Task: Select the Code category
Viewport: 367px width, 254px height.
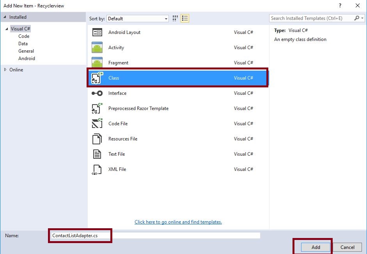Action: [x=24, y=36]
